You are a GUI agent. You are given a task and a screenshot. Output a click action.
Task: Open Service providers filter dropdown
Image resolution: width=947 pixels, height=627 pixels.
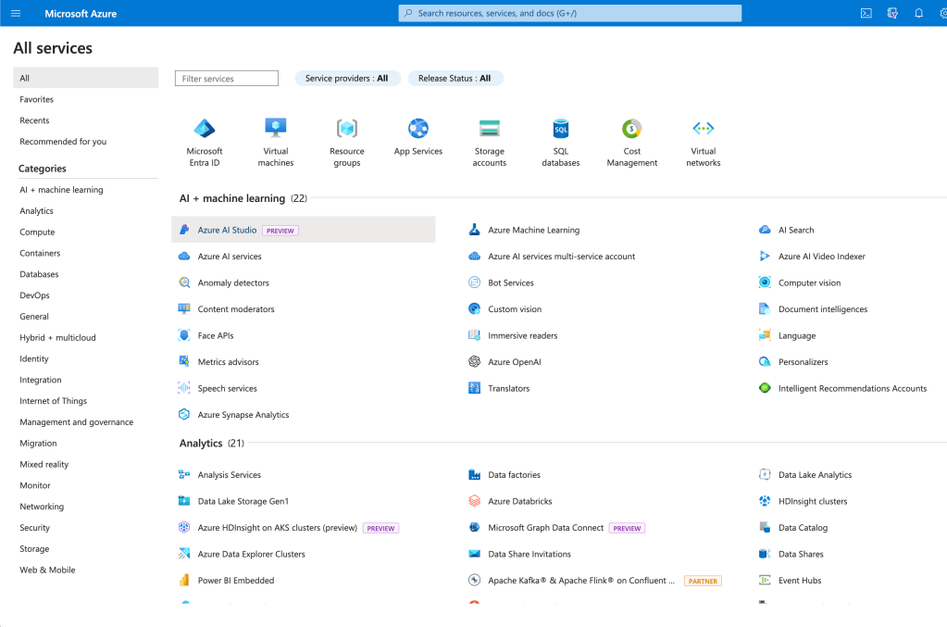(347, 79)
